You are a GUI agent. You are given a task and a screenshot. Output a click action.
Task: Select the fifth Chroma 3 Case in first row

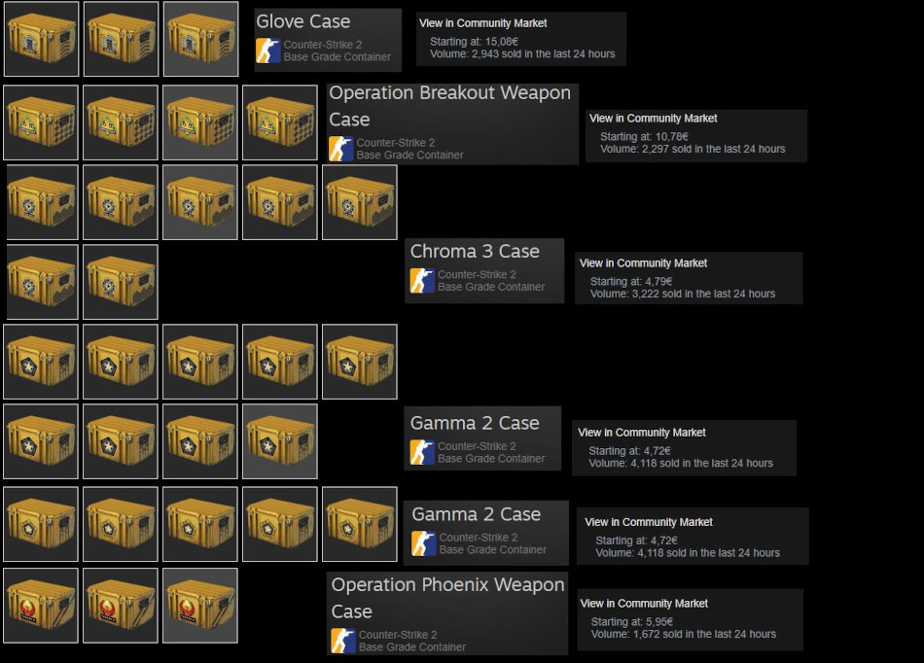pos(360,202)
